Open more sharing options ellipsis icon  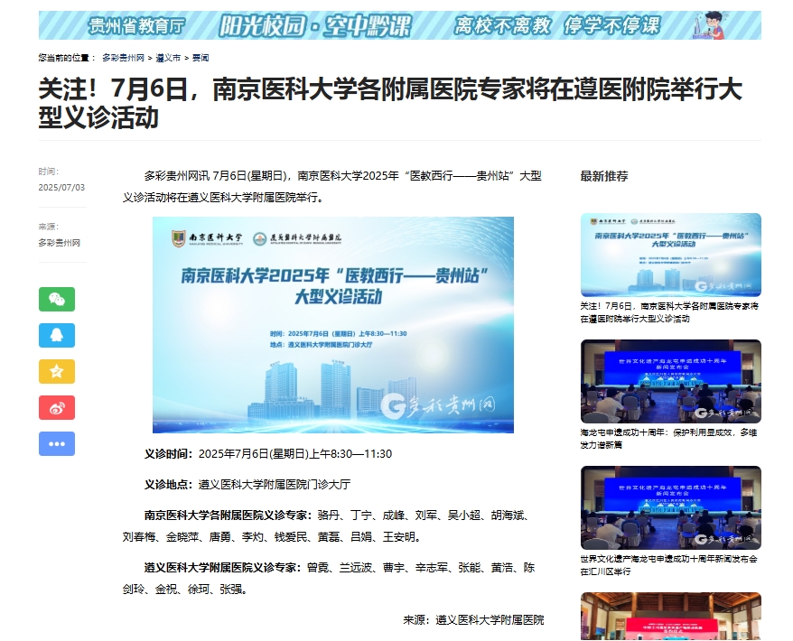[x=57, y=444]
